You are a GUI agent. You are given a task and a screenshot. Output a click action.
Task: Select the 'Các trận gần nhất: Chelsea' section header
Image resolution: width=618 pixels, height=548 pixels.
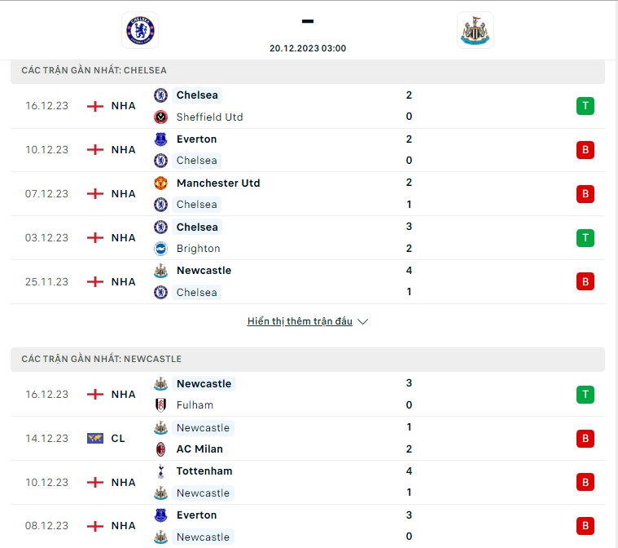308,70
